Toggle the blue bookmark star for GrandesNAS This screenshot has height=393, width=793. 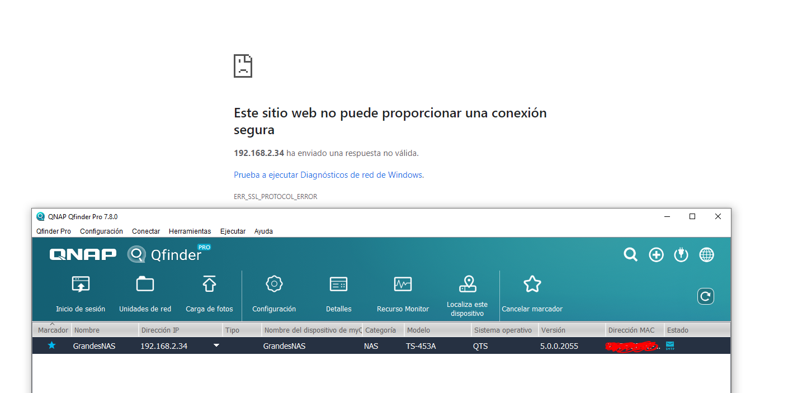(x=52, y=345)
